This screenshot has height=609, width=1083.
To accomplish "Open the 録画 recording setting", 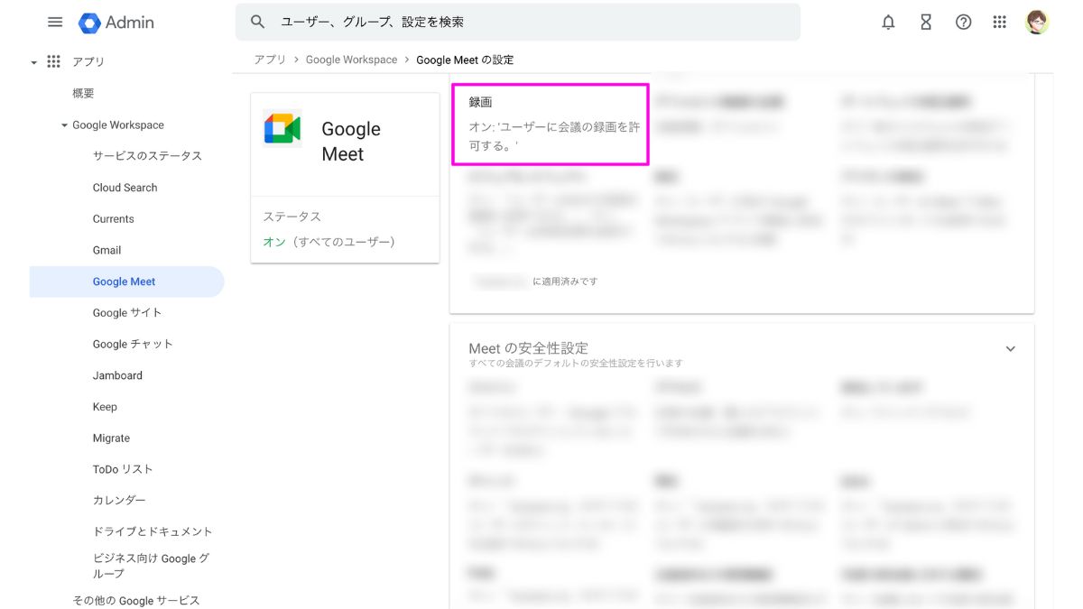I will tap(551, 124).
